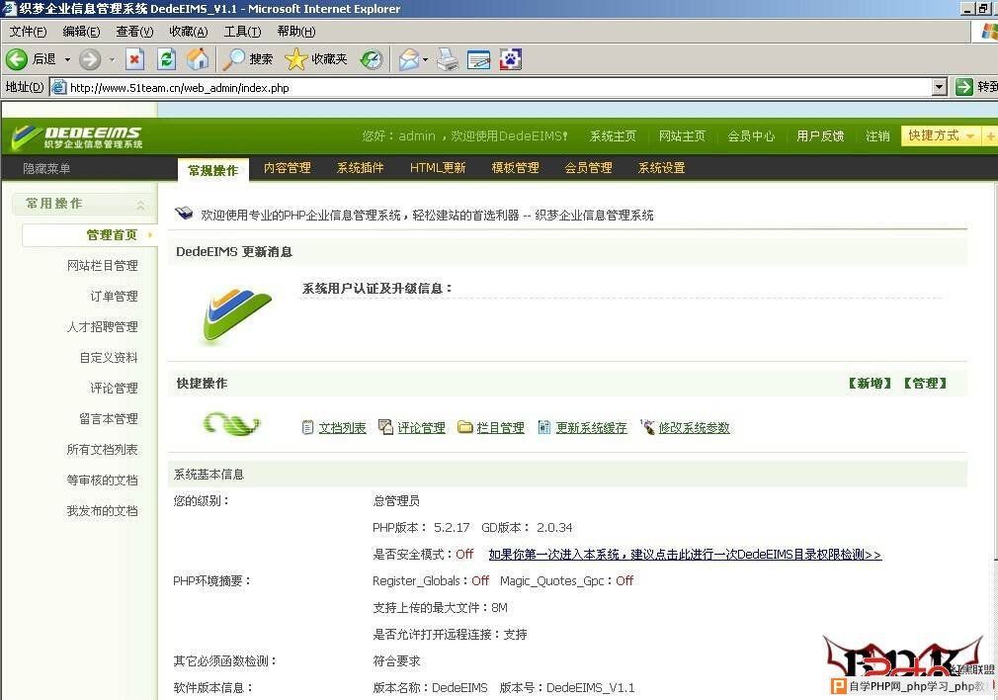Image resolution: width=998 pixels, height=700 pixels.
Task: Open 人才招聘管理 in the sidebar
Action: [x=103, y=326]
